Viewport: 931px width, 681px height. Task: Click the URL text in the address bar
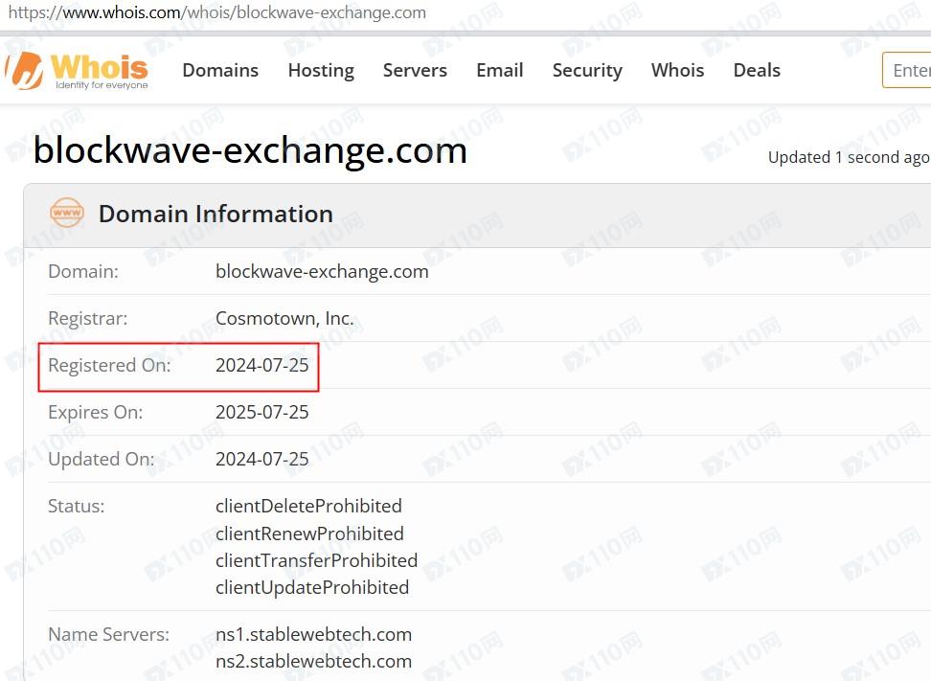(x=216, y=13)
